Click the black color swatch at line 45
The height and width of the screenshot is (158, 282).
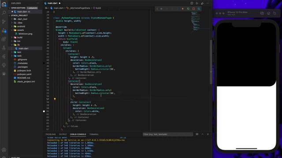click(x=44, y=63)
